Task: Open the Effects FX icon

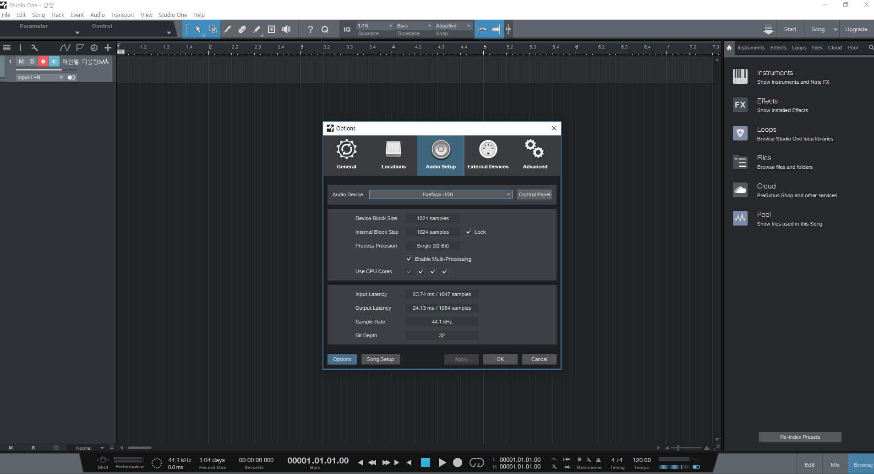Action: 740,105
